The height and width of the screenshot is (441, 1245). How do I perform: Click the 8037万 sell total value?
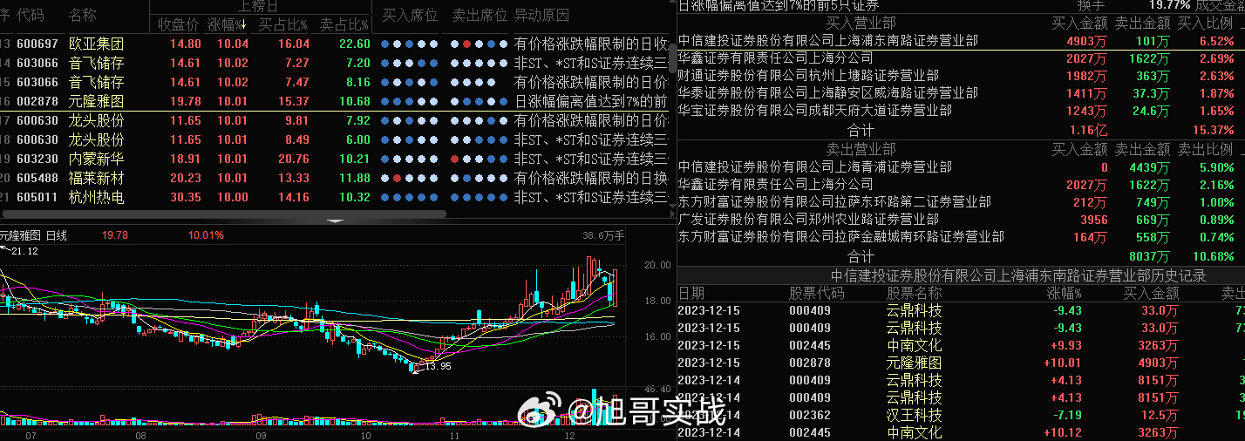click(x=1149, y=257)
